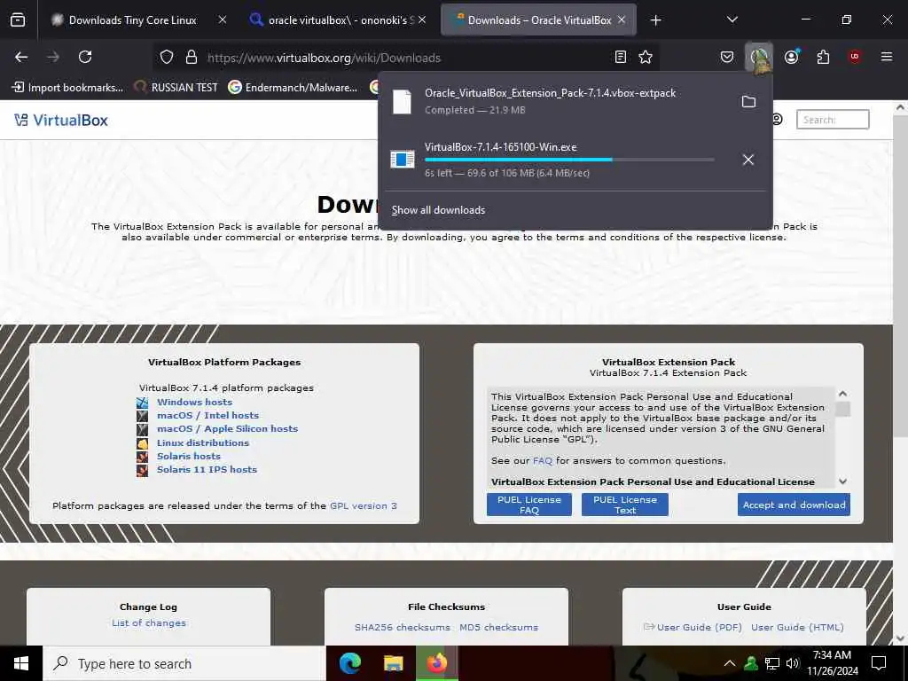
Task: Click the VirtualBox download progress bar
Action: [569, 160]
